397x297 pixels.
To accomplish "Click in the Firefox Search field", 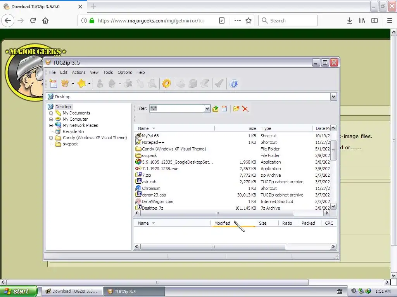I will pyautogui.click(x=288, y=20).
